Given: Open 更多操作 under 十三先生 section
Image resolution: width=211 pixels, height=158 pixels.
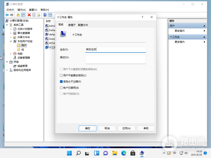Looking at the screenshot, I should click(x=187, y=42).
